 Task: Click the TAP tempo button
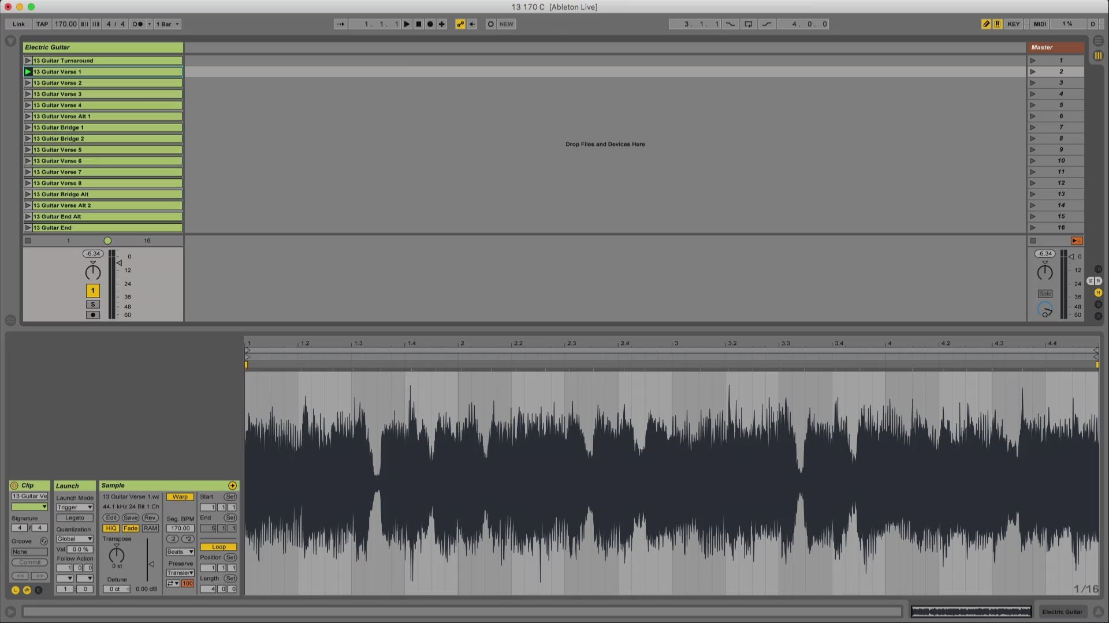click(x=42, y=24)
